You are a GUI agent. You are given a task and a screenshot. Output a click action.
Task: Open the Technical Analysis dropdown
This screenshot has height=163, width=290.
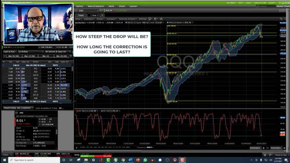click(x=128, y=19)
